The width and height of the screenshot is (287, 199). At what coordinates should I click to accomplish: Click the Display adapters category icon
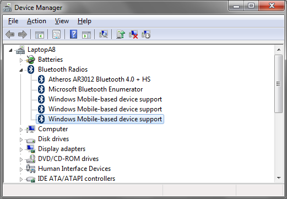click(x=31, y=149)
